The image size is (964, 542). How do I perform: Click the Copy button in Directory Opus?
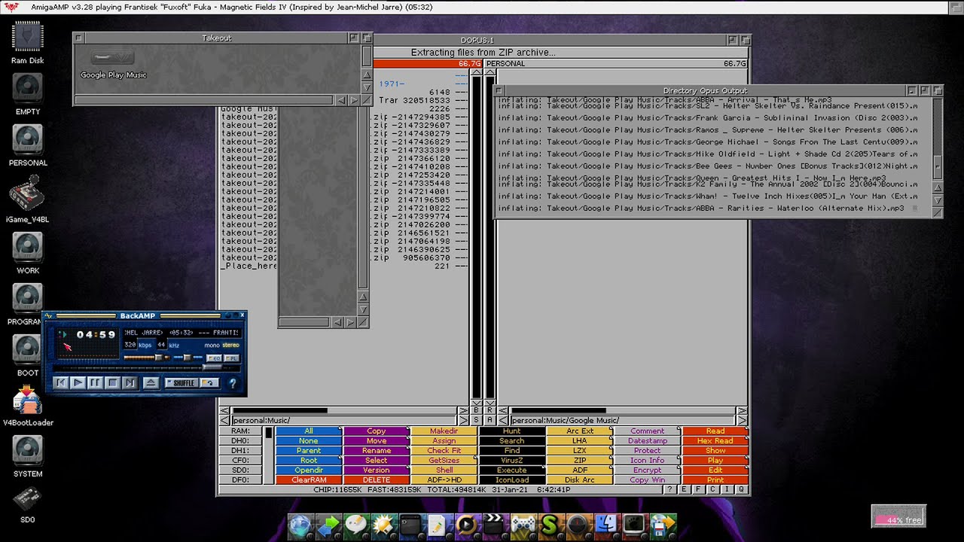377,431
